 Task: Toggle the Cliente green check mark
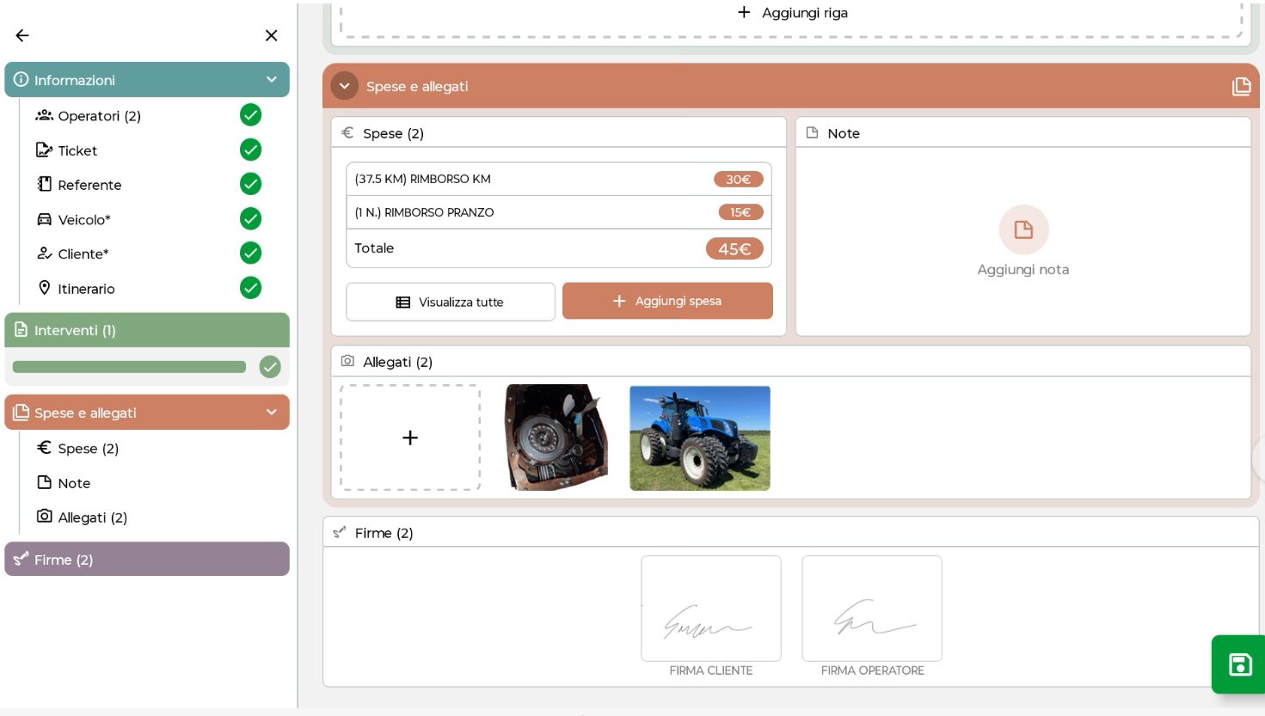[x=250, y=253]
